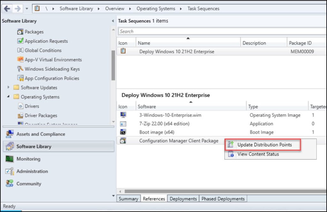Viewport: 327px width, 212px height.
Task: Select the Driver Packages tree node
Action: click(x=41, y=116)
